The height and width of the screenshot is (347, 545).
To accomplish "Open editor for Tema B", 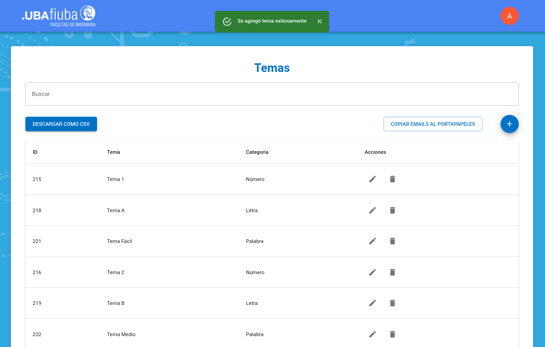I will coord(372,303).
